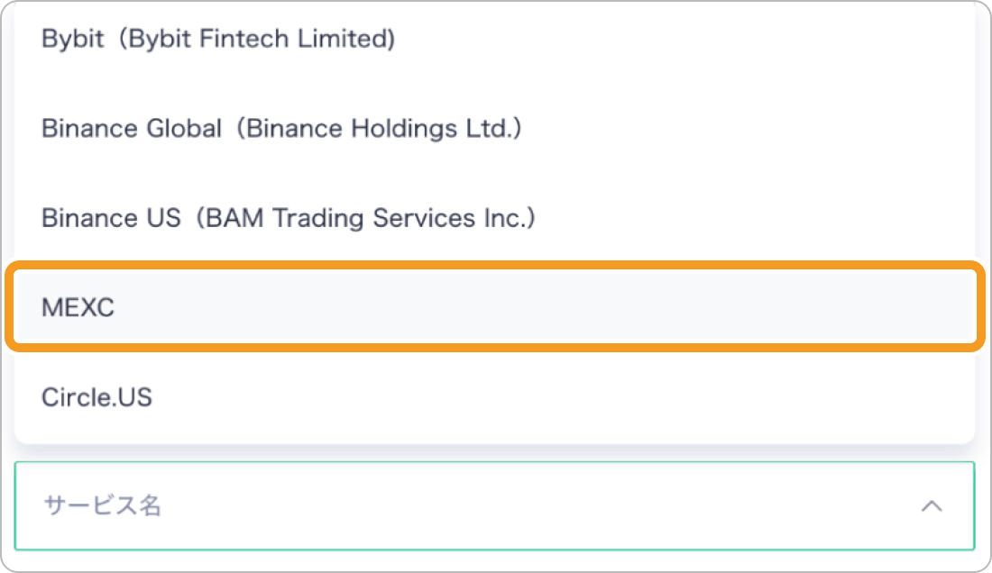The height and width of the screenshot is (573, 992).
Task: Click the サービス名 input field
Action: (451, 506)
